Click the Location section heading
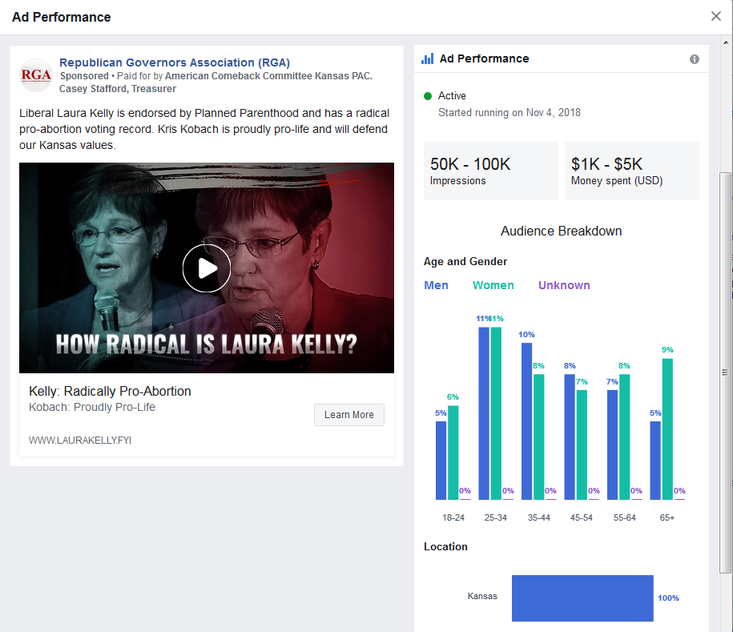Image resolution: width=733 pixels, height=632 pixels. 445,546
